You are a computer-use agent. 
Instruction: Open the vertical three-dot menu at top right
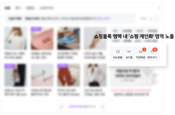(159, 8)
